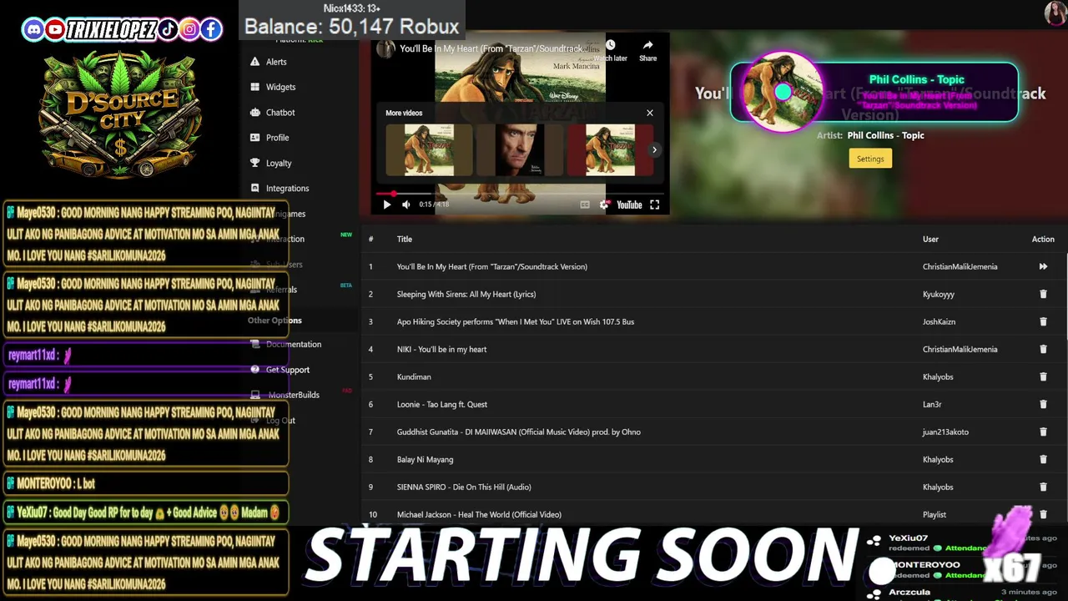Enter fullscreen in the YouTube player
Screen dimensions: 1068x601
655,205
